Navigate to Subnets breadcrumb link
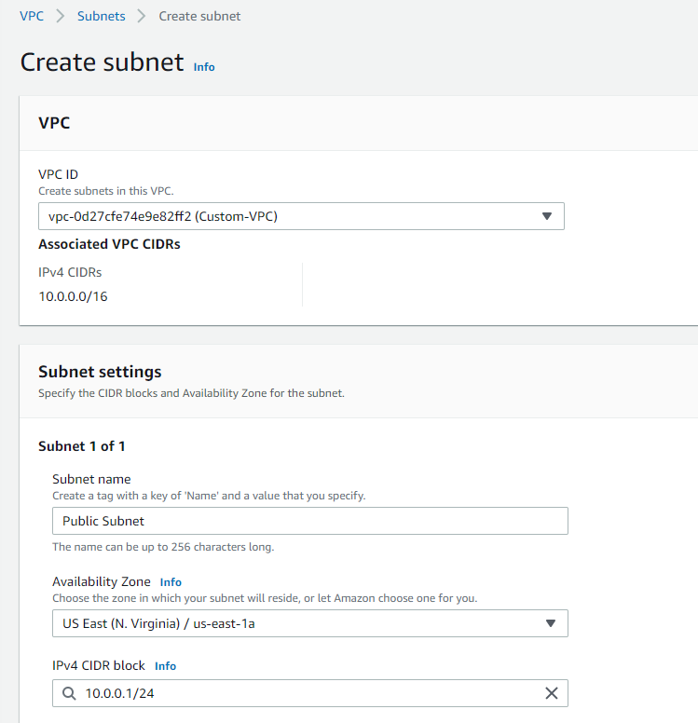Screen dimensions: 698x723 point(101,16)
